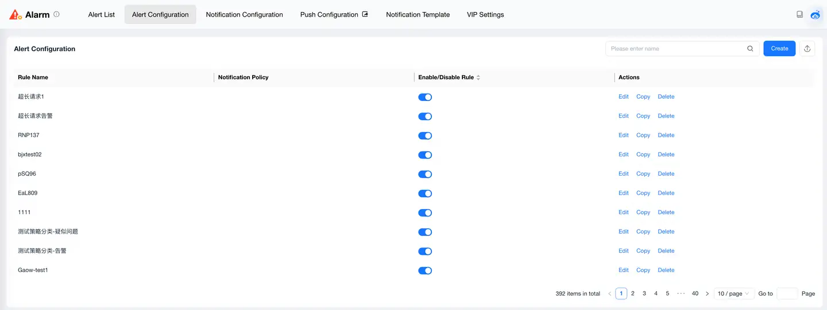Viewport: 827px width, 310px height.
Task: Go to previous page arrow
Action: click(609, 294)
